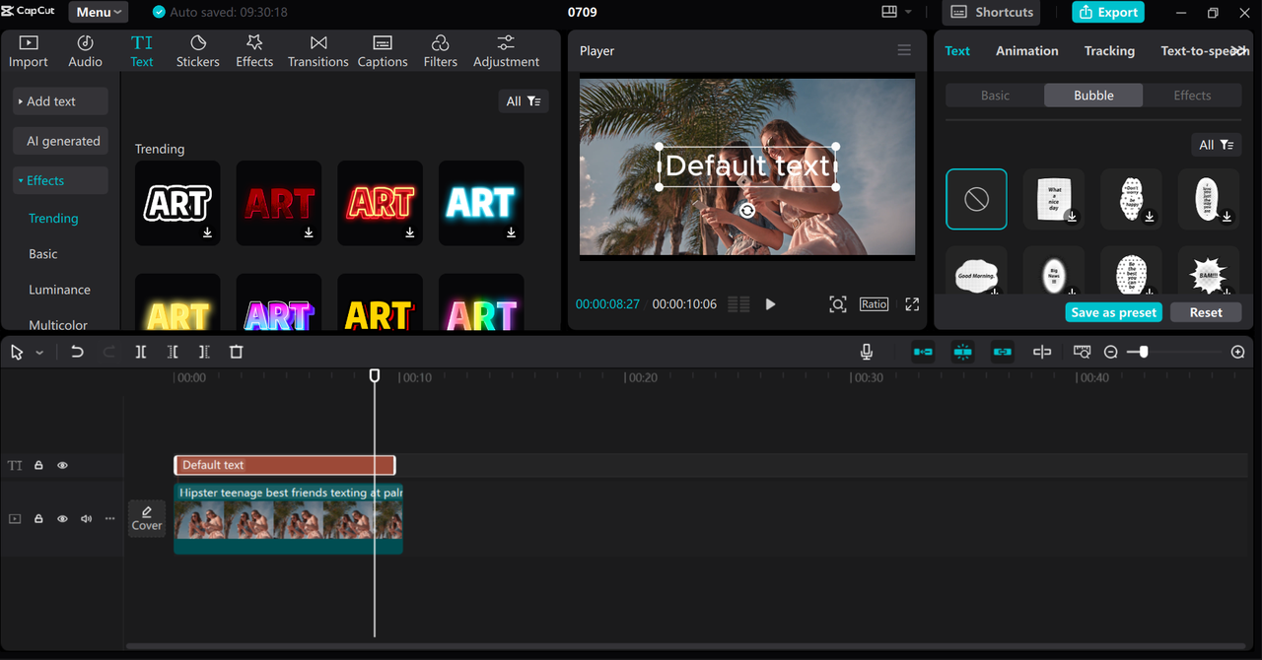Click the player fullscreen icon

tap(912, 304)
